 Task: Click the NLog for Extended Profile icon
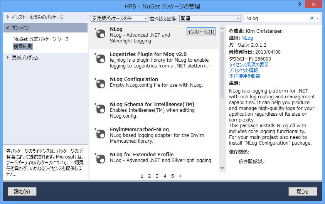pos(100,158)
